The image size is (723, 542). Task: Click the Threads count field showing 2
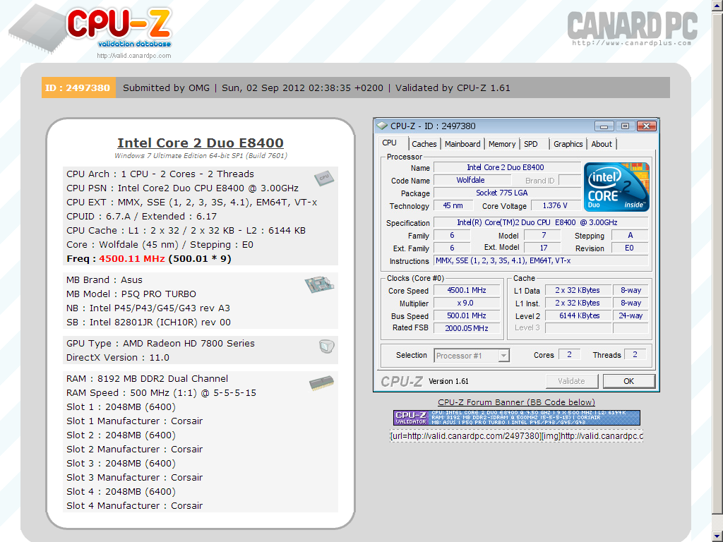(x=635, y=354)
